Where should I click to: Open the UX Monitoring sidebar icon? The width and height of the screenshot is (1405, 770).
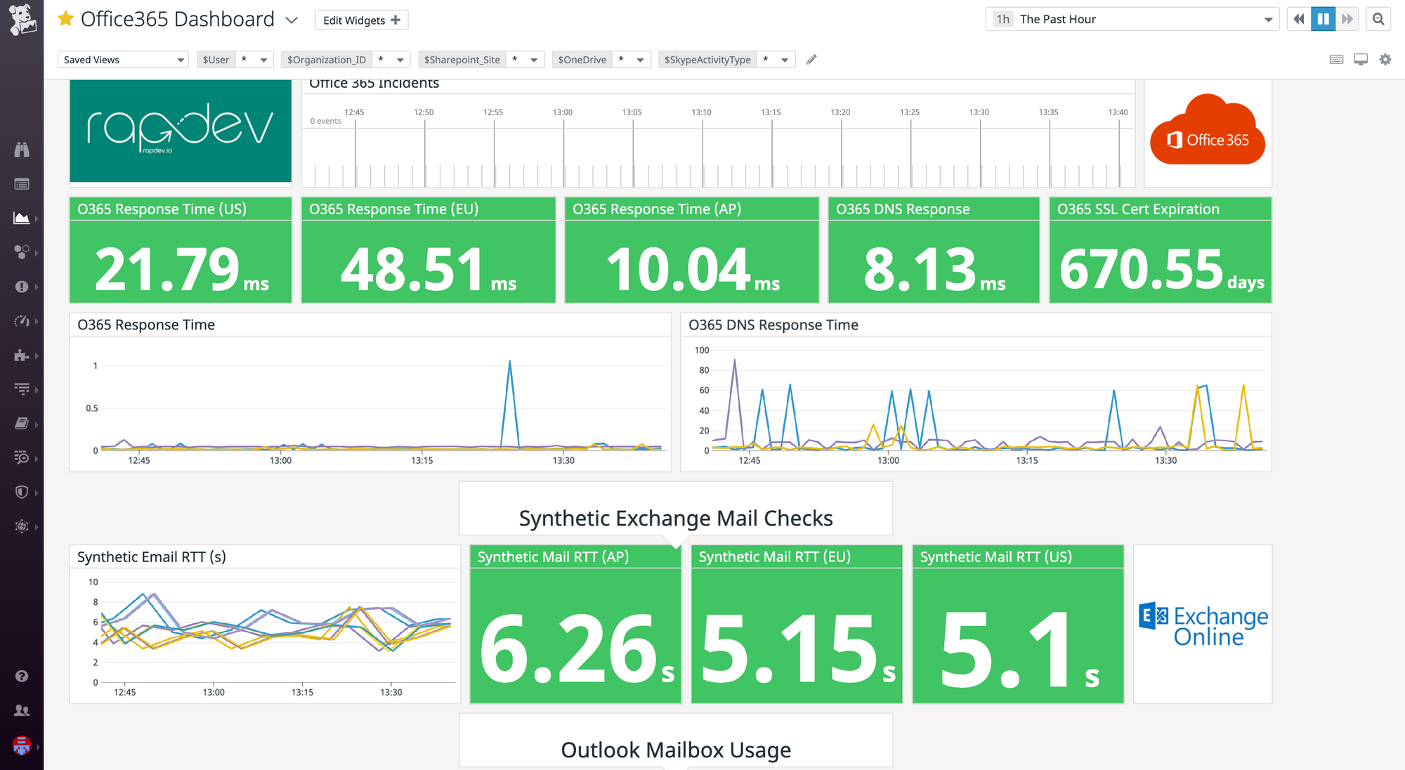(x=22, y=526)
